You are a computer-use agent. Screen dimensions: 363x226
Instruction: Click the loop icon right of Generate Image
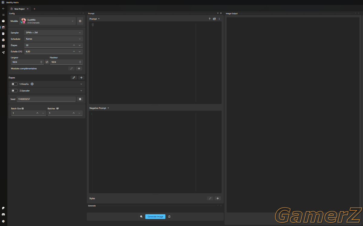169,217
